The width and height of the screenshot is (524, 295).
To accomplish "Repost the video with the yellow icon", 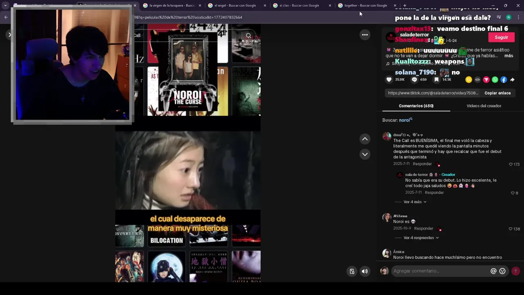I will 469,79.
